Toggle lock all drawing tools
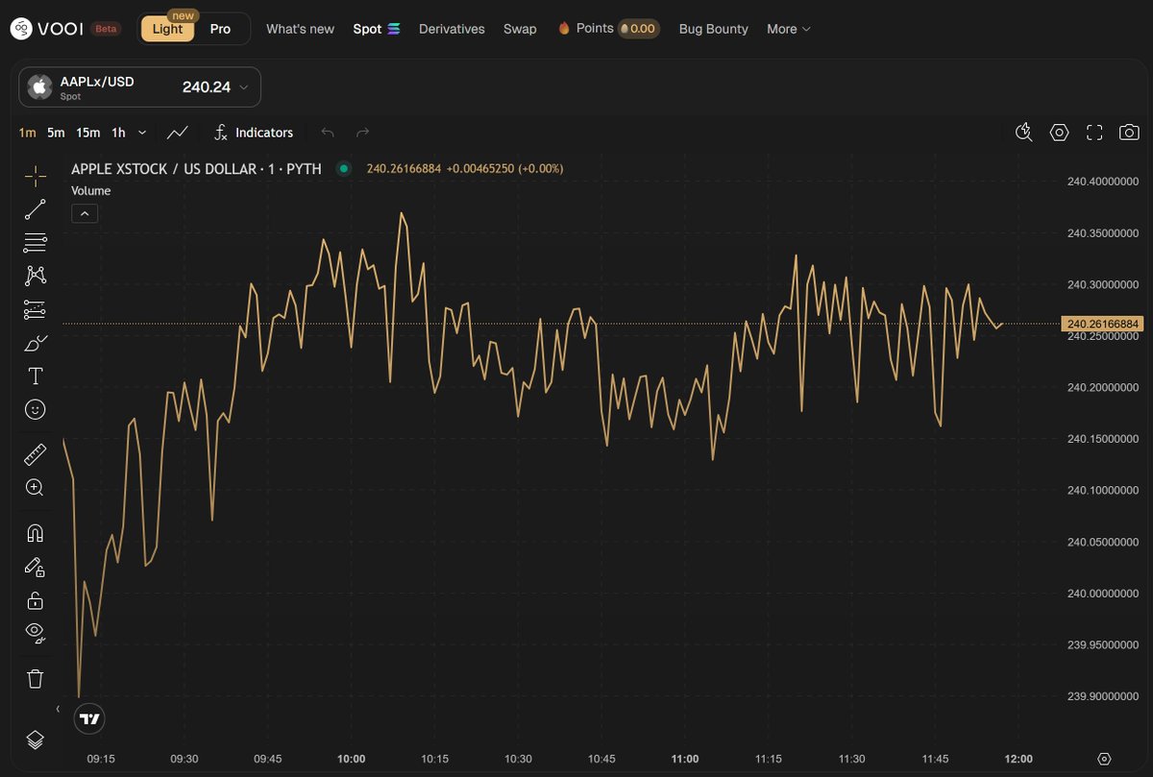The width and height of the screenshot is (1153, 777). pyautogui.click(x=36, y=600)
